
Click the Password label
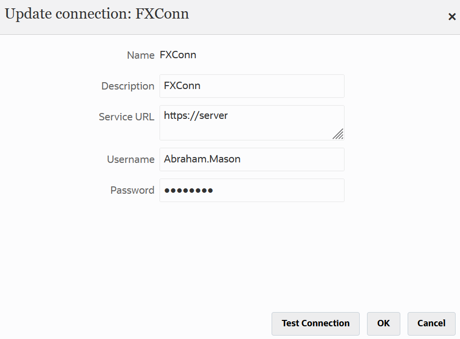click(x=132, y=190)
